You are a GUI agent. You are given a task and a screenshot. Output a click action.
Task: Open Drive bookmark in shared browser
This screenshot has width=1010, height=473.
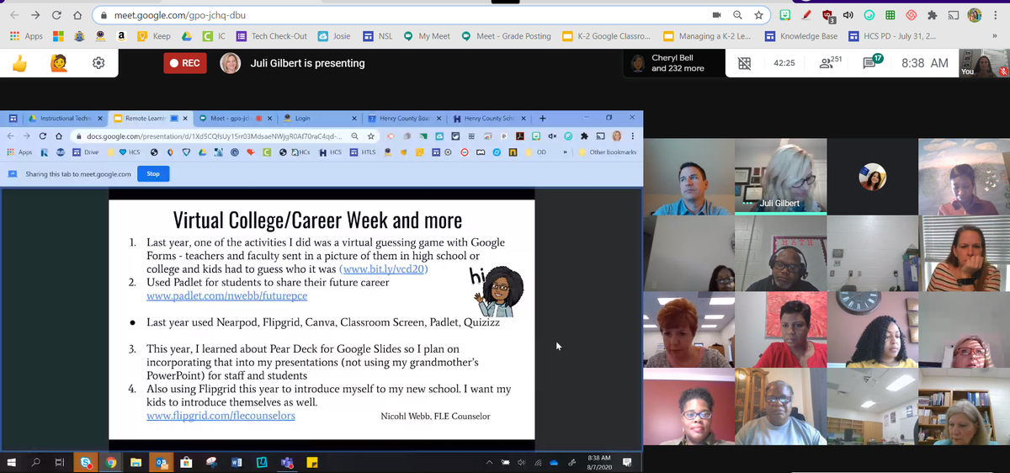[x=87, y=152]
